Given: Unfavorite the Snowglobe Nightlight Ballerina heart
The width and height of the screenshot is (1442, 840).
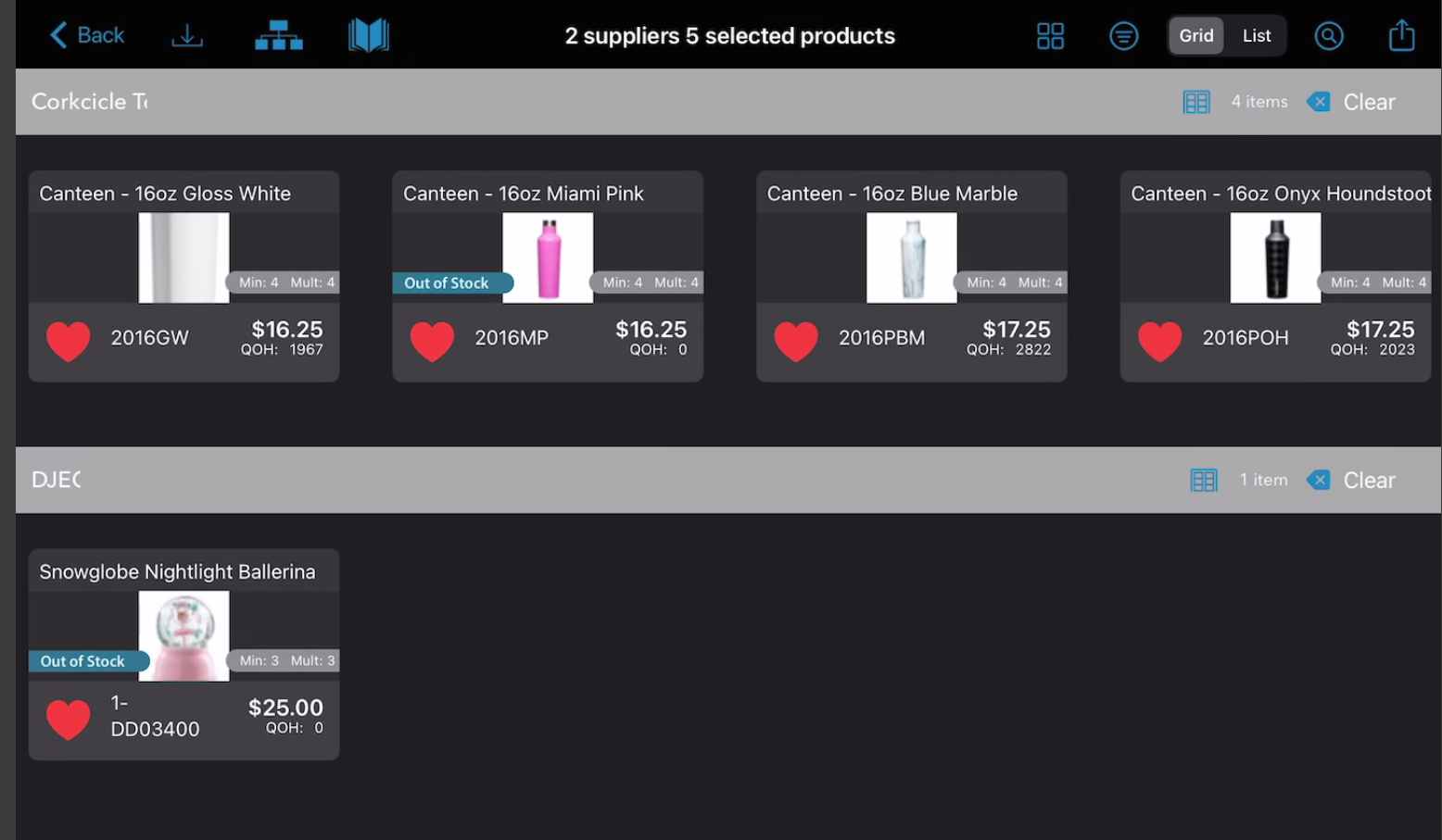Looking at the screenshot, I should pos(68,720).
